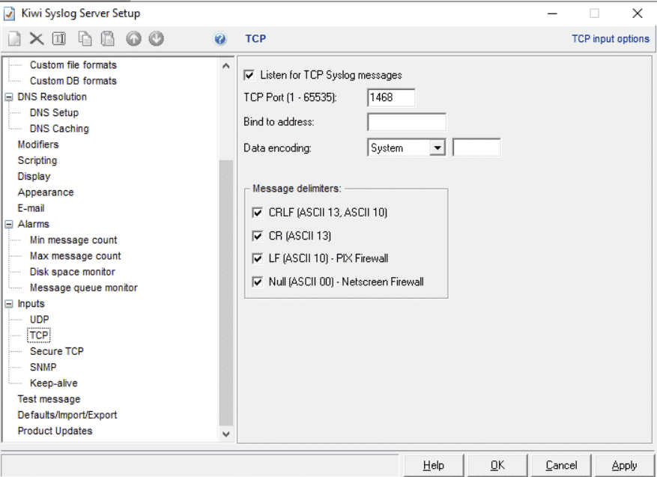Click the Cancel button
Screen dimensions: 657x477
561,465
